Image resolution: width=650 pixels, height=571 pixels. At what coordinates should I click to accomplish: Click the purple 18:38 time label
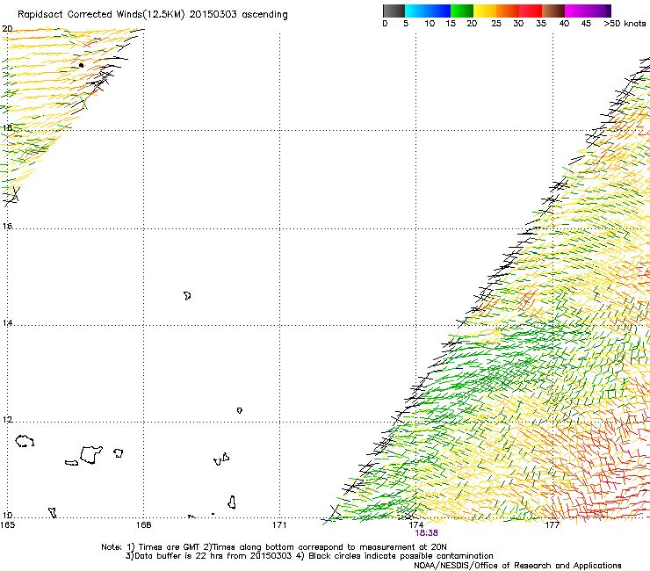[427, 533]
